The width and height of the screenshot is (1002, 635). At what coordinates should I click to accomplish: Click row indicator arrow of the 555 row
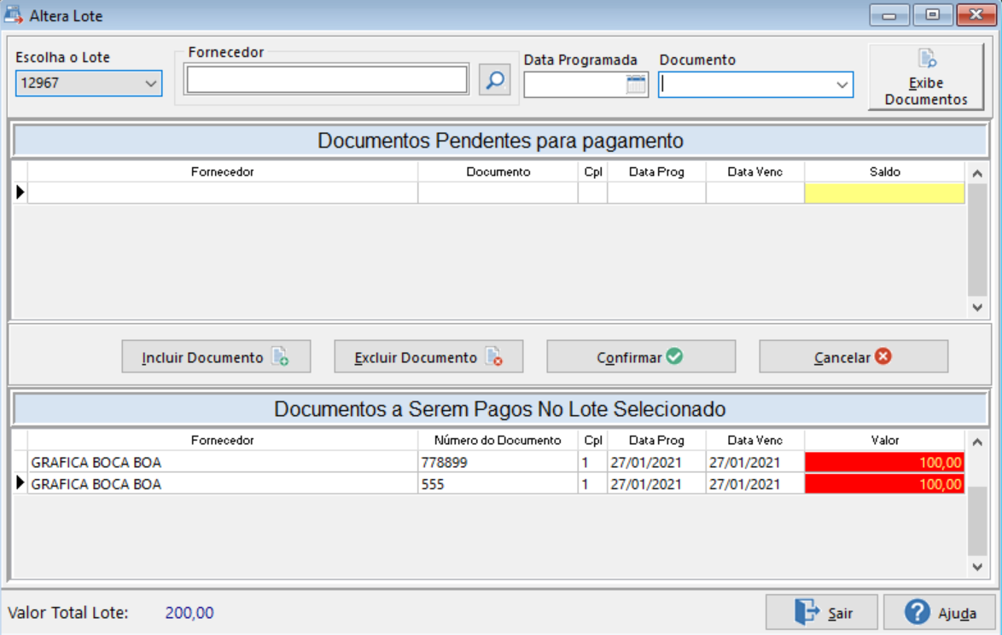pos(20,483)
